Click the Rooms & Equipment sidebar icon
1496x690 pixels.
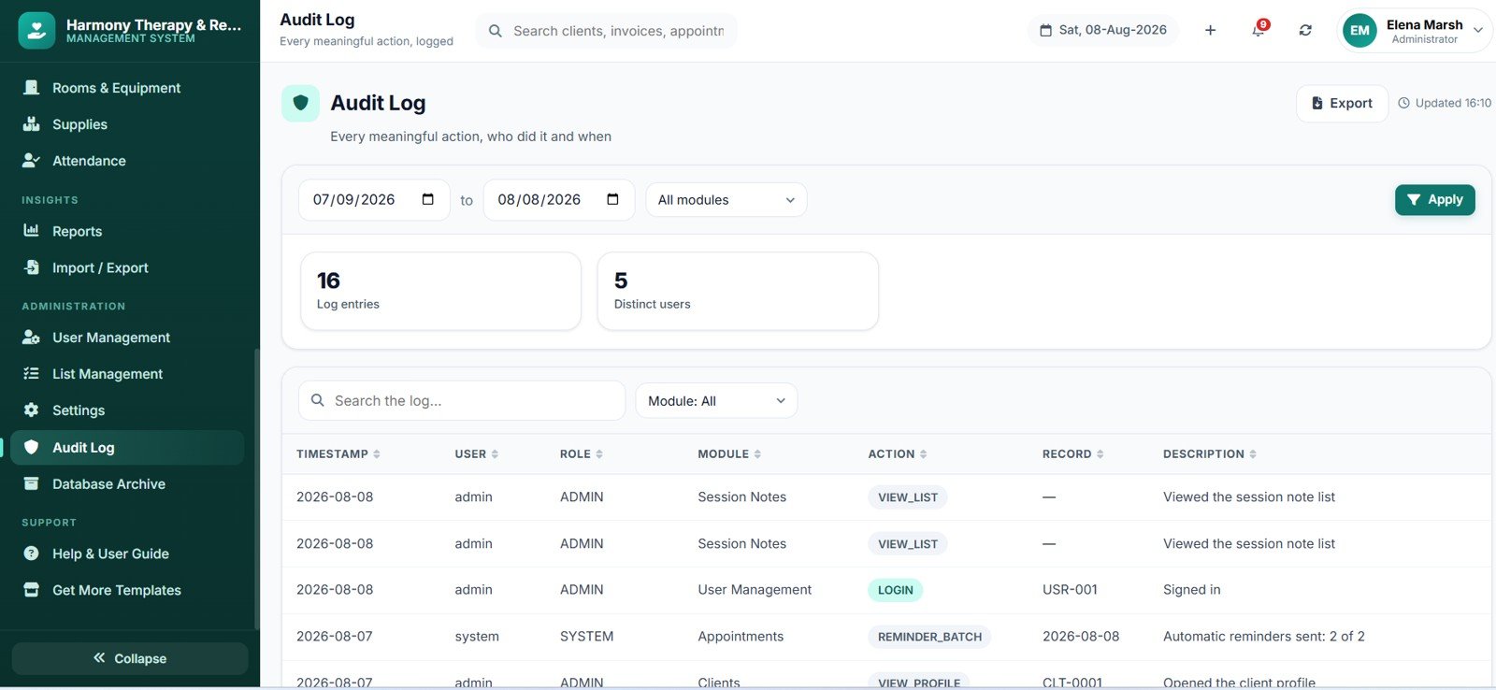coord(31,87)
